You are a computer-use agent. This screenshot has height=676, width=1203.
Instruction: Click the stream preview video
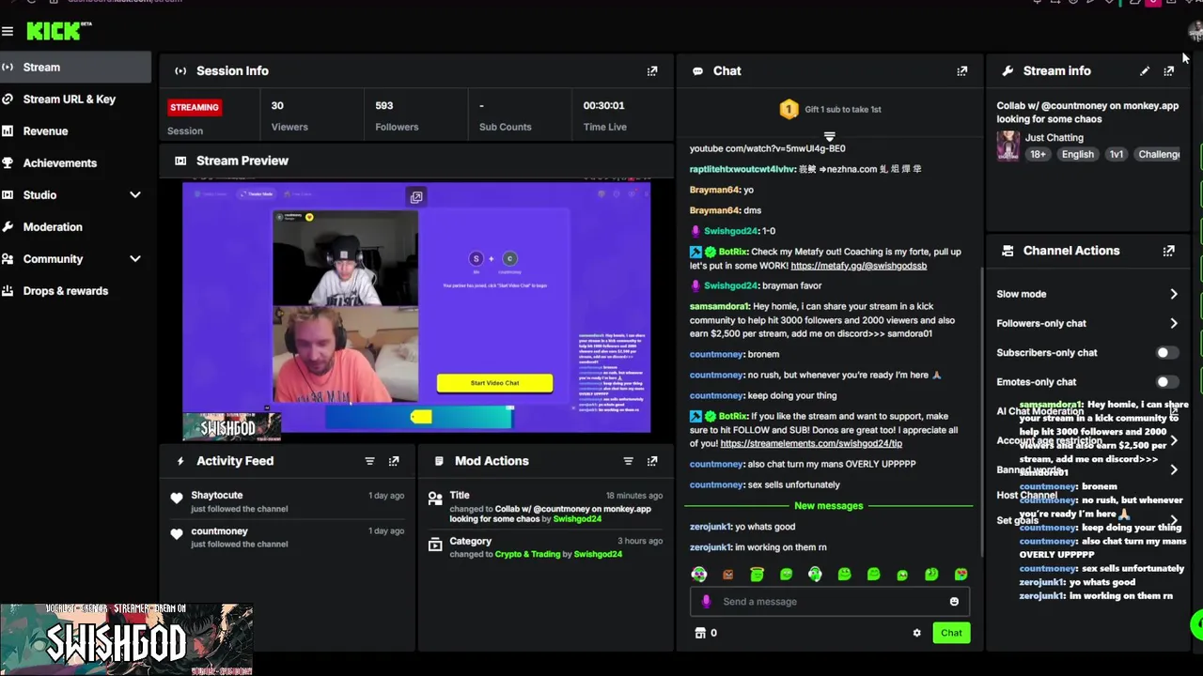pyautogui.click(x=416, y=308)
